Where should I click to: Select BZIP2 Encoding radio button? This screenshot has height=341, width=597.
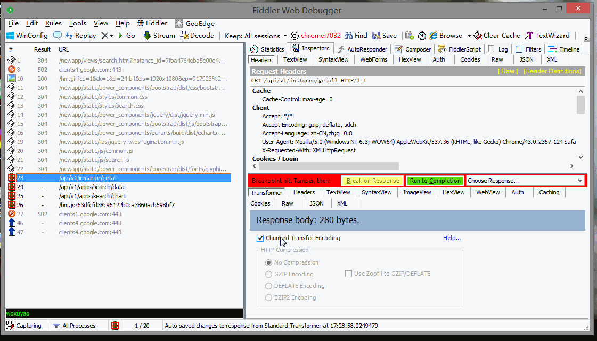(x=268, y=297)
